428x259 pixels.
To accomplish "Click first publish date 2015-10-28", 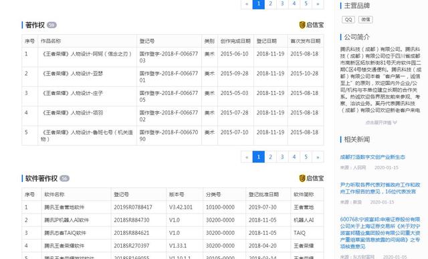I will (x=304, y=74).
